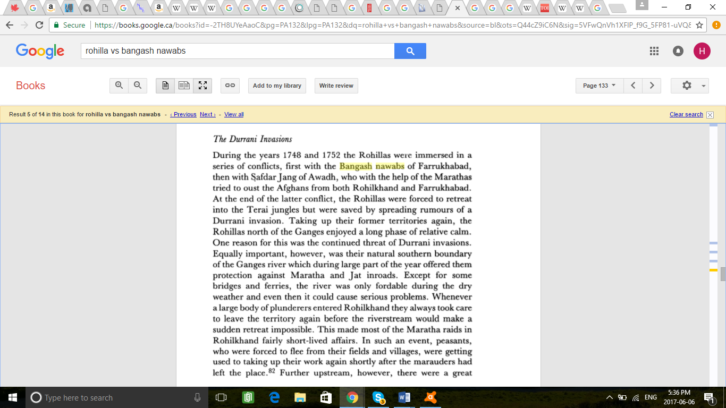This screenshot has height=408, width=726.
Task: Close the search results bar
Action: pyautogui.click(x=710, y=115)
